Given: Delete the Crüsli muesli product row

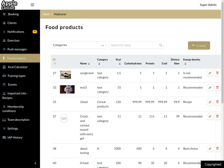Looking at the screenshot, I should click(x=217, y=116).
